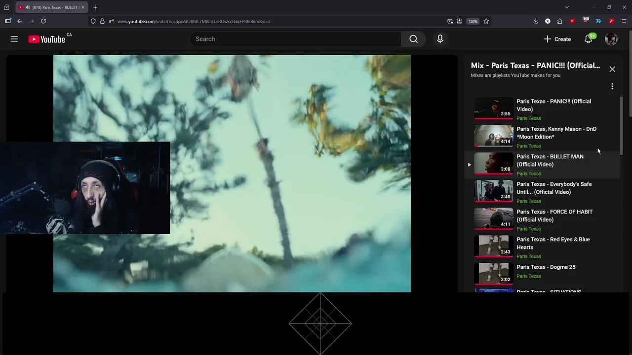Click the red wand extension icon
This screenshot has height=355, width=632.
611,21
